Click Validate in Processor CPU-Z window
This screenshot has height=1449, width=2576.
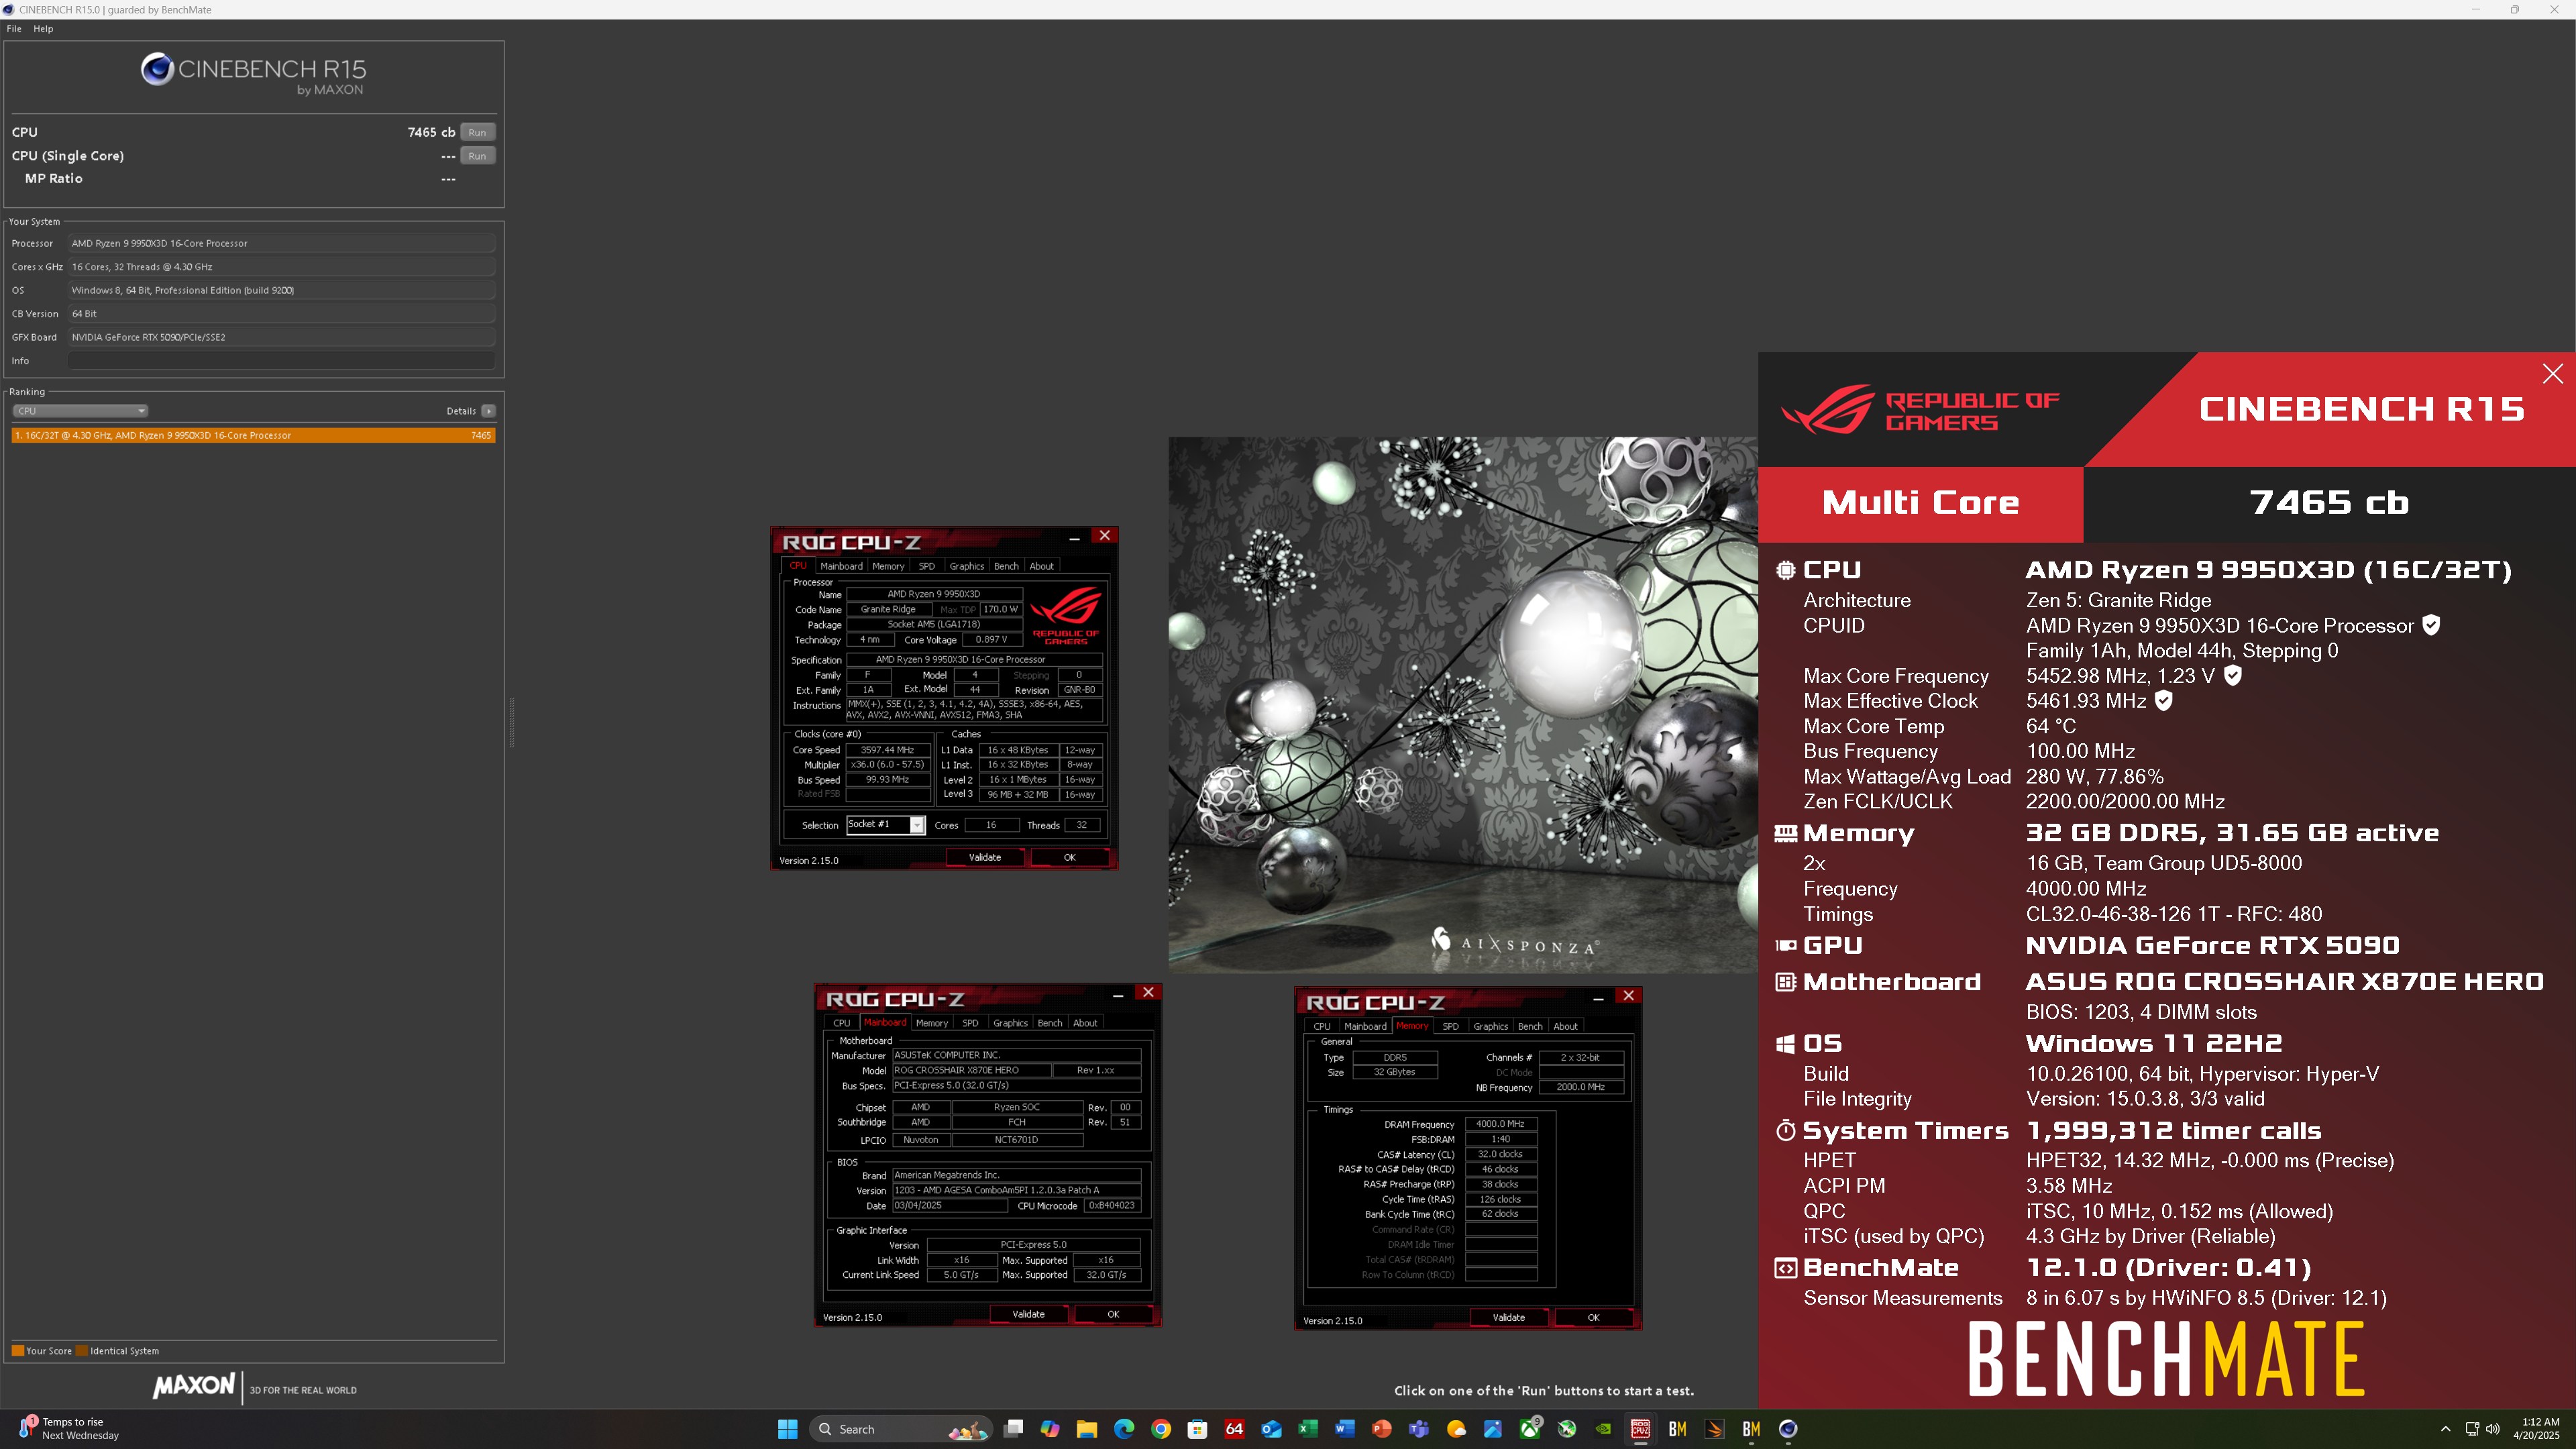[x=985, y=858]
